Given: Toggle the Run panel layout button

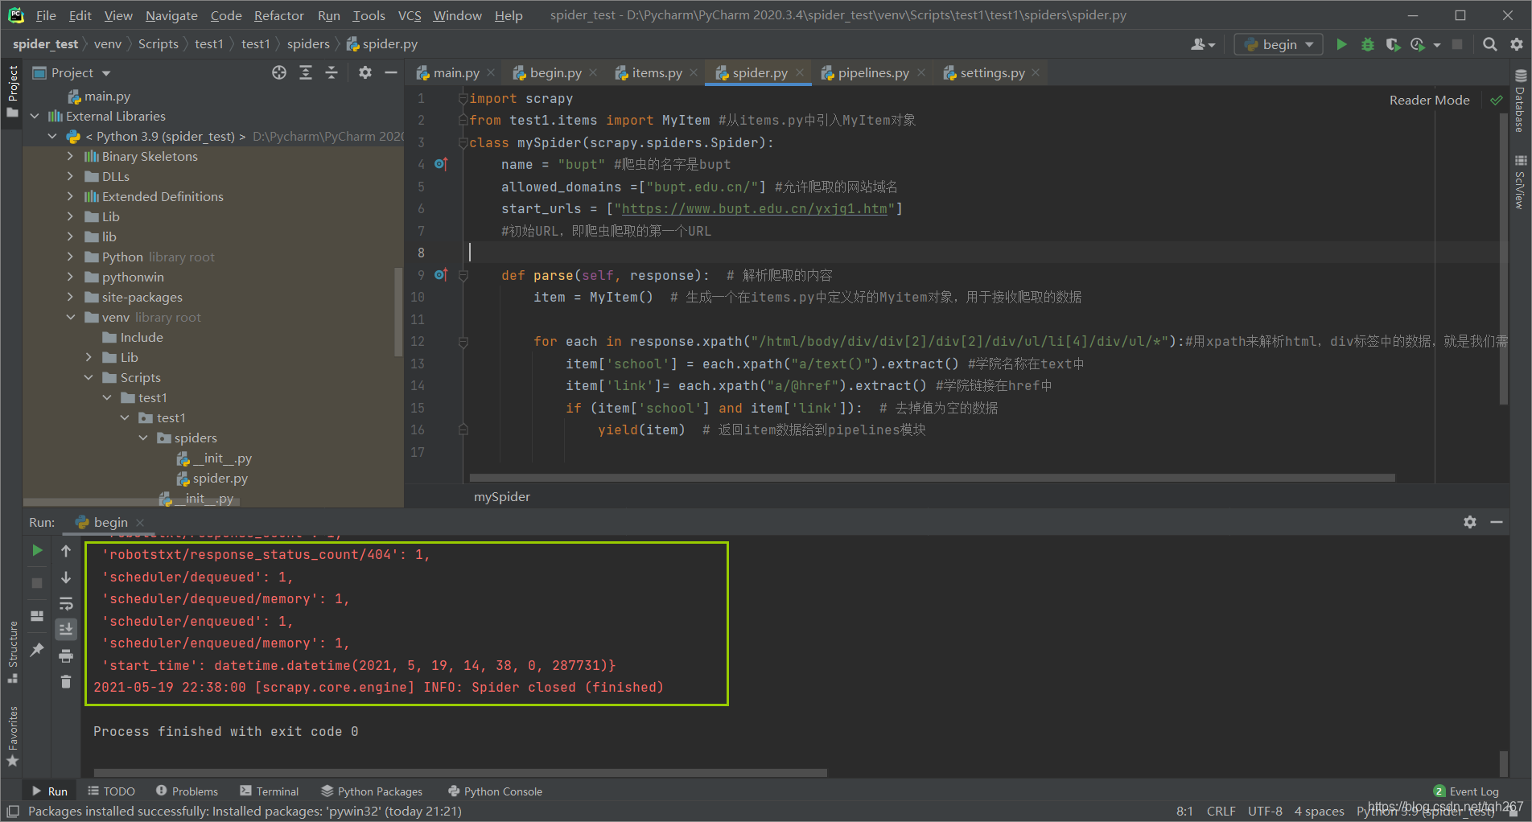Looking at the screenshot, I should 37,616.
